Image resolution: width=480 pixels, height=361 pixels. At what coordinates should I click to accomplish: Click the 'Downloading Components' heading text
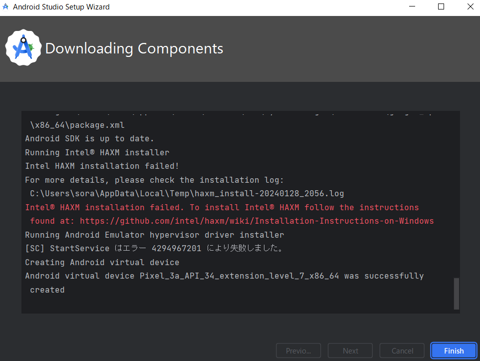point(134,48)
